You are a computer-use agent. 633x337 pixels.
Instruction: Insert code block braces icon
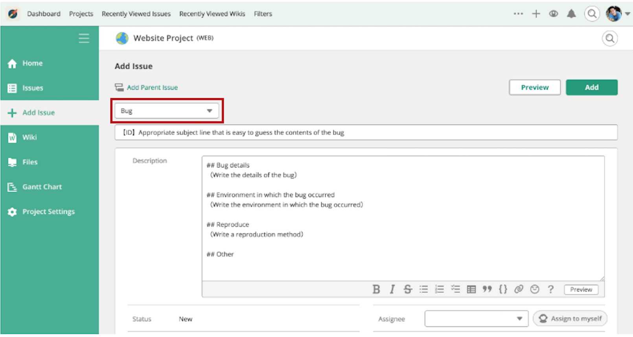click(x=503, y=289)
